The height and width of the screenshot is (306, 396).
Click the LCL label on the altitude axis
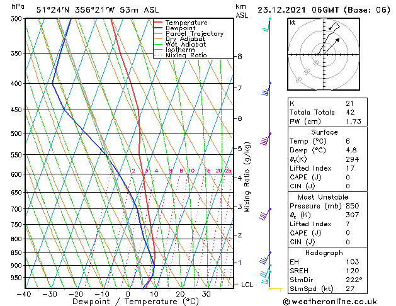pyautogui.click(x=247, y=285)
